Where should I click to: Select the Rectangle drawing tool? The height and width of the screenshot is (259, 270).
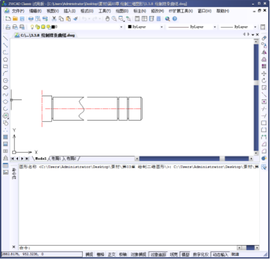[x=5, y=66]
